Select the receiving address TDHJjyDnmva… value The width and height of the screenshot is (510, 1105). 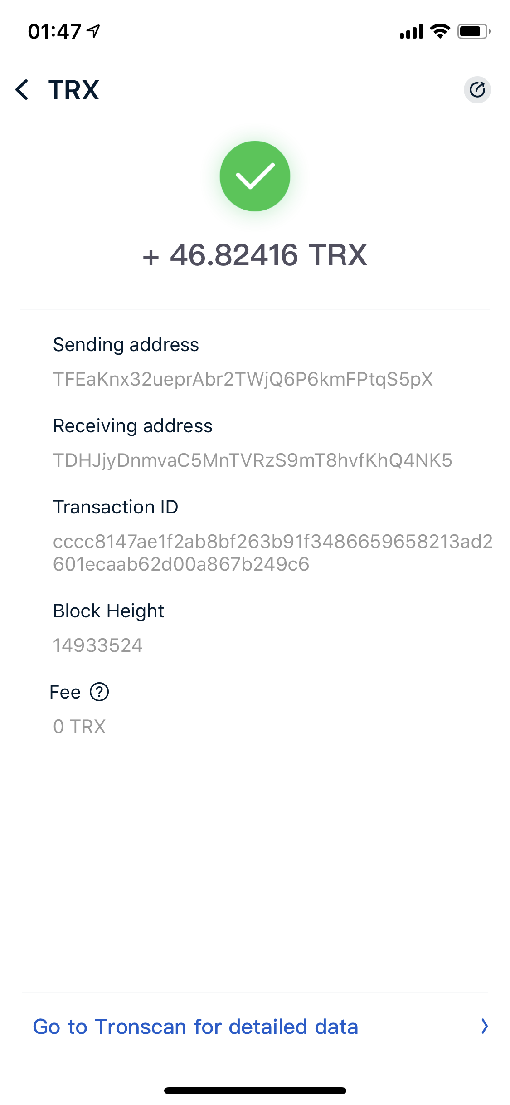pyautogui.click(x=253, y=460)
